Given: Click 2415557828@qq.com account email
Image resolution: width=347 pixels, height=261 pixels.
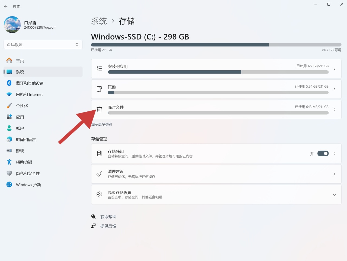Looking at the screenshot, I should (x=40, y=28).
